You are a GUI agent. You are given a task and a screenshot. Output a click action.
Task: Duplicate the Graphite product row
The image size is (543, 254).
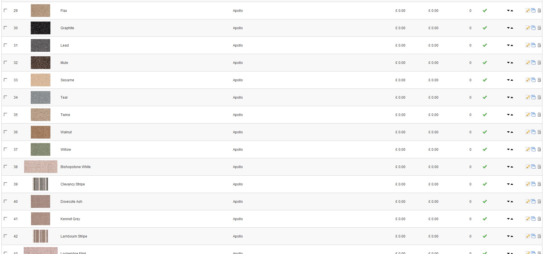point(533,28)
